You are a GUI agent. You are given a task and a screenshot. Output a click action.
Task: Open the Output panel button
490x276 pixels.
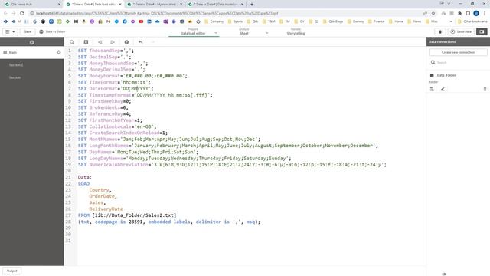12,271
